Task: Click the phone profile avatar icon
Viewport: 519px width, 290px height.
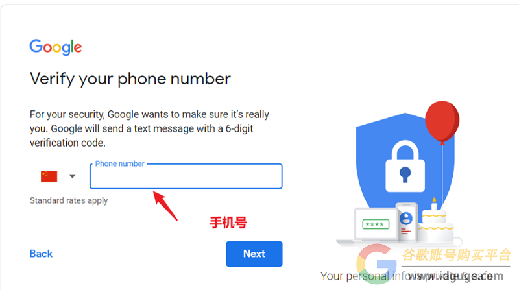Action: [x=406, y=219]
